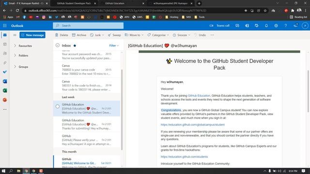Select all messages circle next to Inbox
Image resolution: width=310 pixels, height=174 pixels.
click(x=58, y=45)
